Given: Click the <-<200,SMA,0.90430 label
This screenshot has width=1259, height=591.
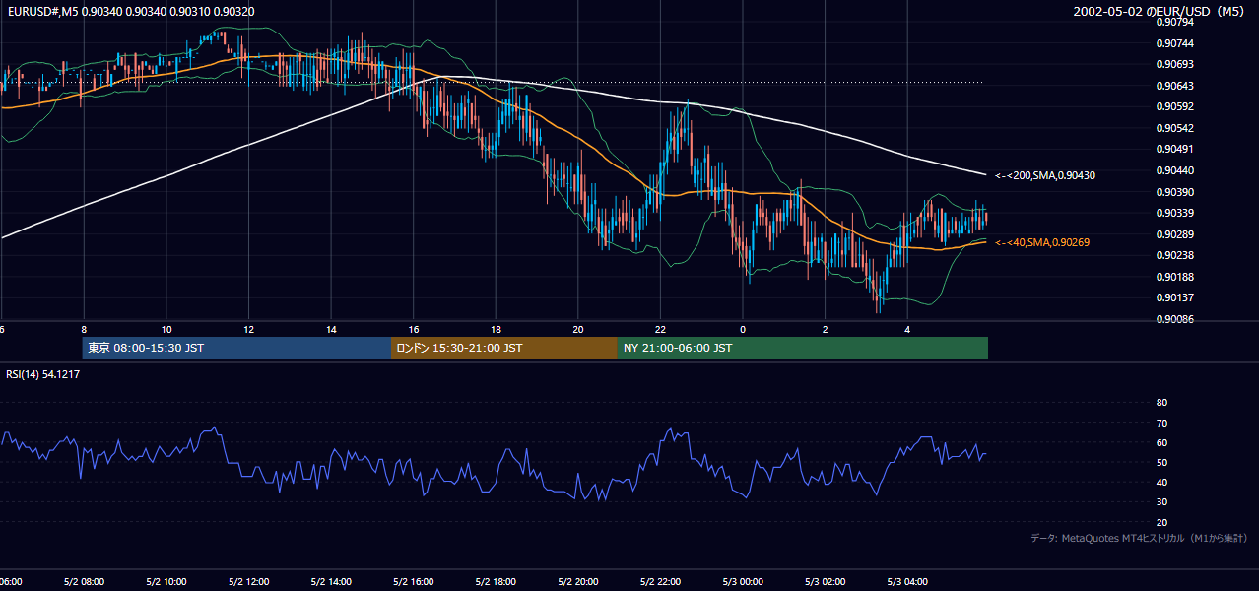Looking at the screenshot, I should click(x=1045, y=175).
